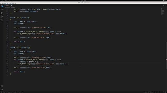
Task: Open the Manage gear menu
Action: coord(2,90)
